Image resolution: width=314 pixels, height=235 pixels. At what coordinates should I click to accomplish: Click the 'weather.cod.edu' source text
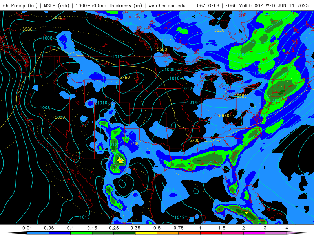point(167,5)
